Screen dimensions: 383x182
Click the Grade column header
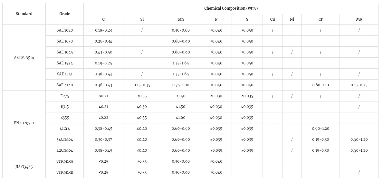(x=64, y=14)
